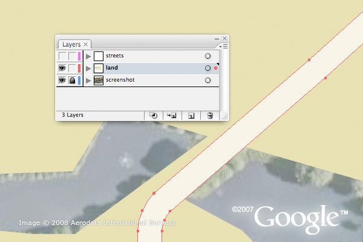Target the land layer with its circle

click(x=208, y=68)
